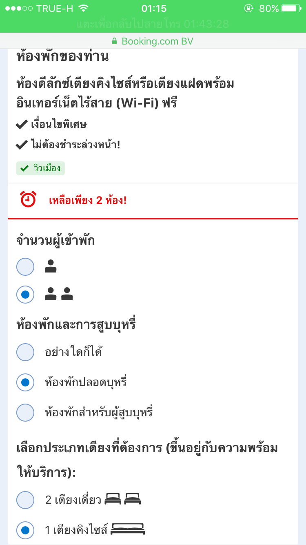The image size is (306, 545).
Task: Tap the Booking.com BV address bar
Action: tap(157, 41)
